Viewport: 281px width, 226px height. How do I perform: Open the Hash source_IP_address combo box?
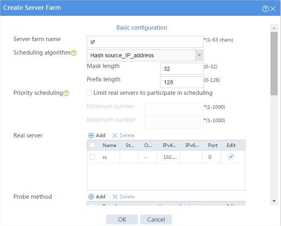145,55
